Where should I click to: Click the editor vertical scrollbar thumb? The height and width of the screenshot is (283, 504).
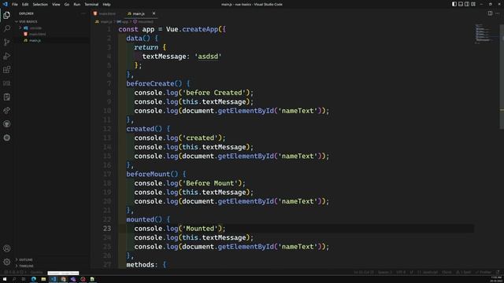pos(502,76)
